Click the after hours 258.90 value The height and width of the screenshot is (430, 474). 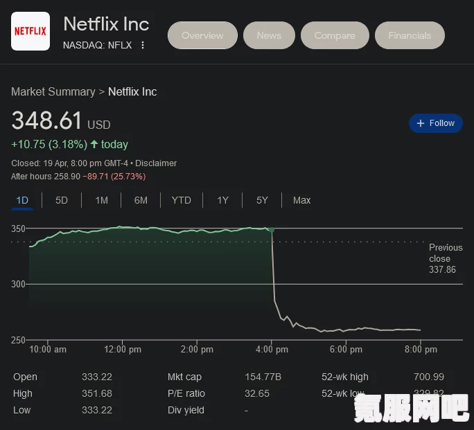tap(67, 177)
